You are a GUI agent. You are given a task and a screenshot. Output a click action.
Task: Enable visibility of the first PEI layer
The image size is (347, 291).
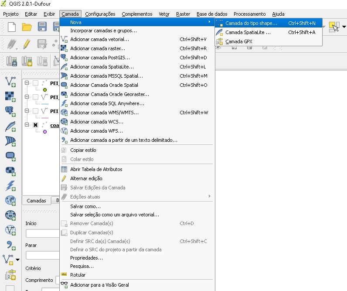click(35, 83)
